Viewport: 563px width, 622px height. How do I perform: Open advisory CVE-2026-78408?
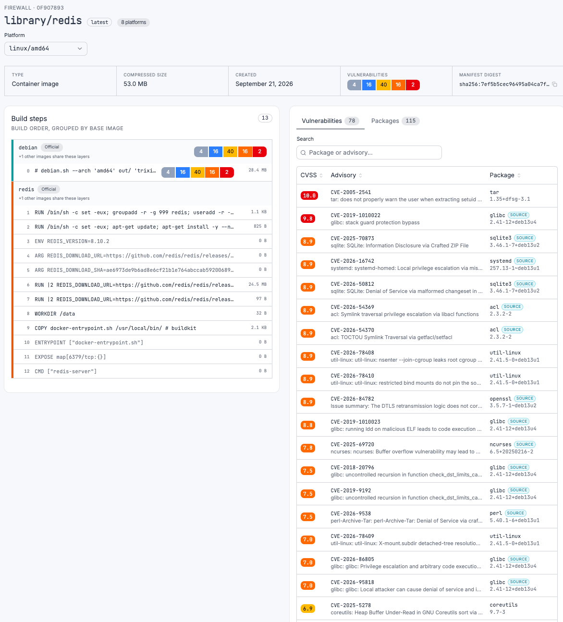click(x=352, y=353)
